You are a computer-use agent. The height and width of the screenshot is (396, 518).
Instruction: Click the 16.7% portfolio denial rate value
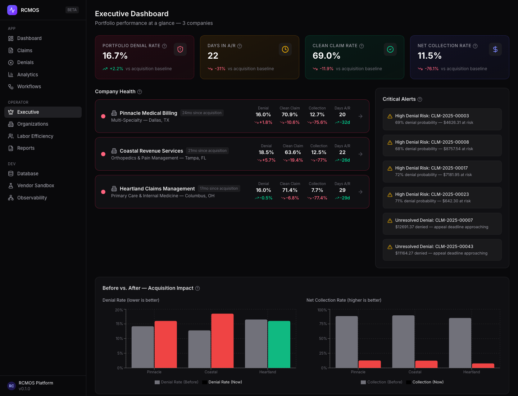pyautogui.click(x=115, y=56)
